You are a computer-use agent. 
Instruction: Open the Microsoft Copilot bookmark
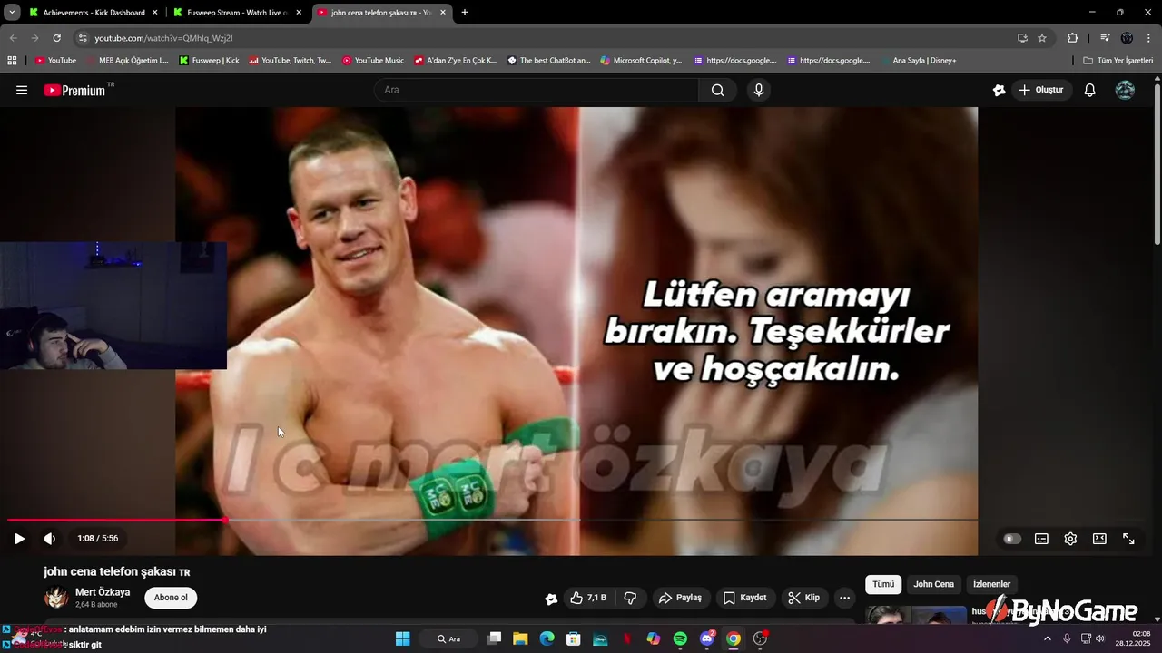click(x=640, y=61)
